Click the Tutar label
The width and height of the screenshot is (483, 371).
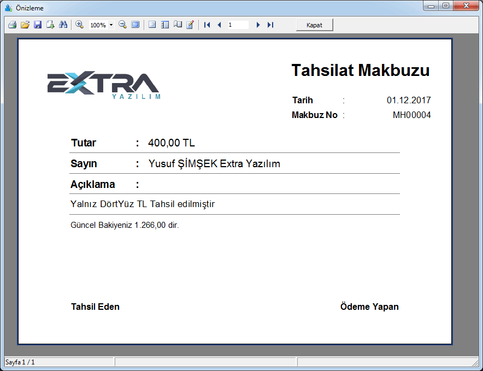[x=84, y=143]
